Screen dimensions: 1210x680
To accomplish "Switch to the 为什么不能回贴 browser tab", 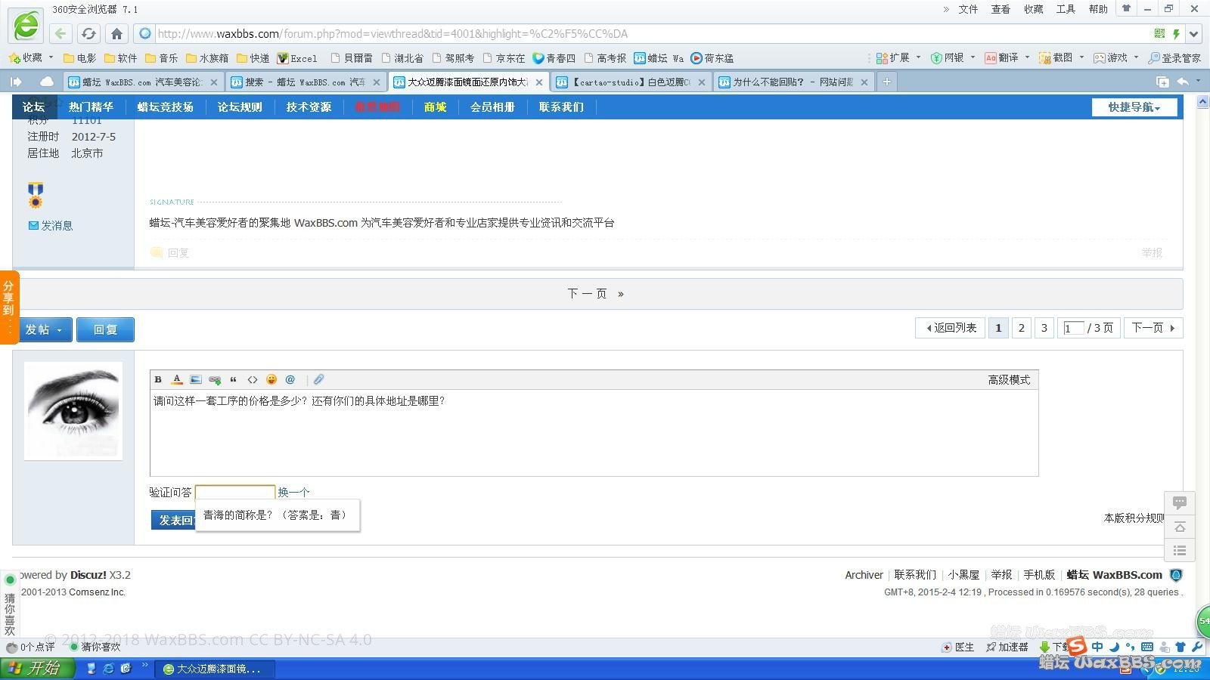I will point(792,82).
